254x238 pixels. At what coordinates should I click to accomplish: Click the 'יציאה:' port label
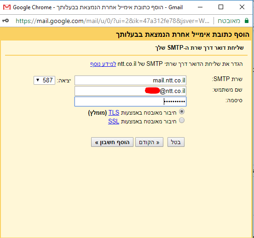pos(64,81)
